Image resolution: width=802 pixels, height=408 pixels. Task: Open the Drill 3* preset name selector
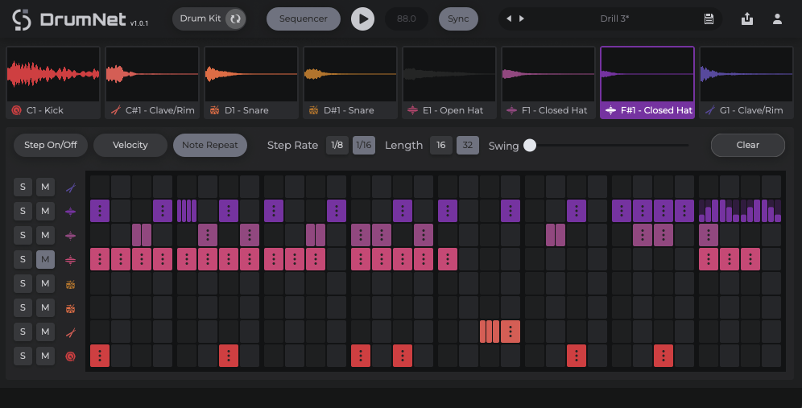tap(614, 19)
